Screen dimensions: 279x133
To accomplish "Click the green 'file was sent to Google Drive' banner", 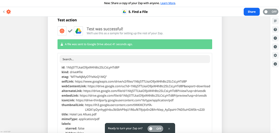I will click(x=135, y=44).
